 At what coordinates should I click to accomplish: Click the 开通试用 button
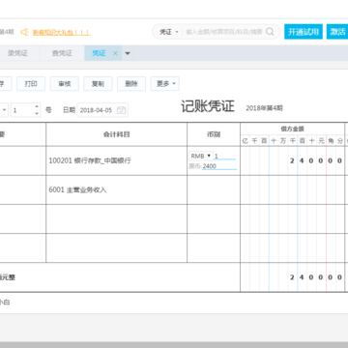click(304, 32)
